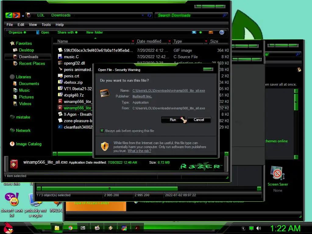Click the file path link next to Name
This screenshot has height=234, width=312.
(x=169, y=90)
